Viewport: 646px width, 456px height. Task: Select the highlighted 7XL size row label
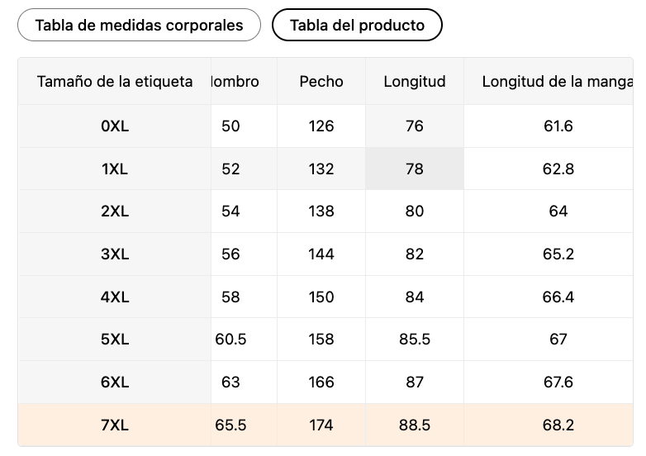(115, 425)
